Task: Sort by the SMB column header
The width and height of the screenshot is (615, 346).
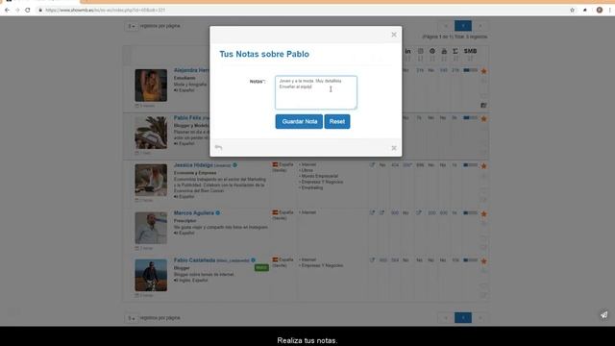Action: coord(470,51)
